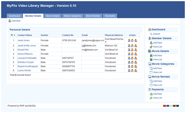Click View List under sidebar Movie Categories
Viewport: 186px width, 114px height.
(x=156, y=72)
